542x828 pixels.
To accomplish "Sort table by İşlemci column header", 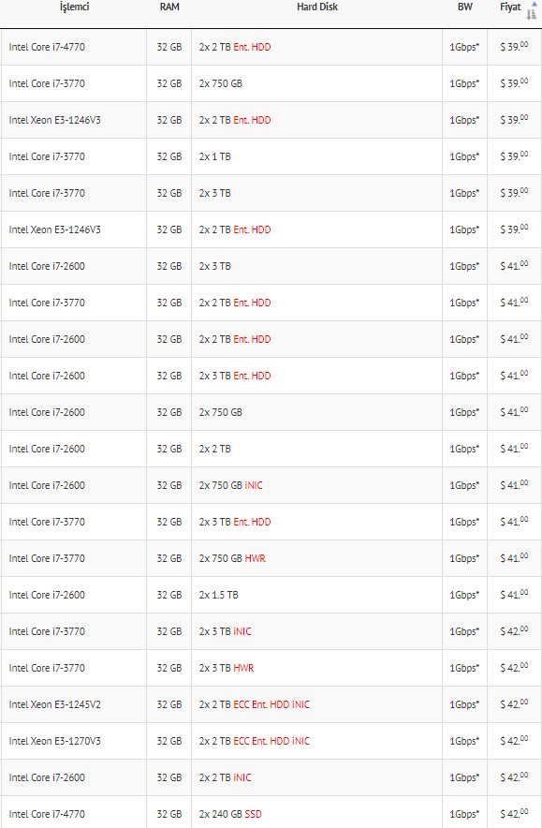I will [x=74, y=7].
